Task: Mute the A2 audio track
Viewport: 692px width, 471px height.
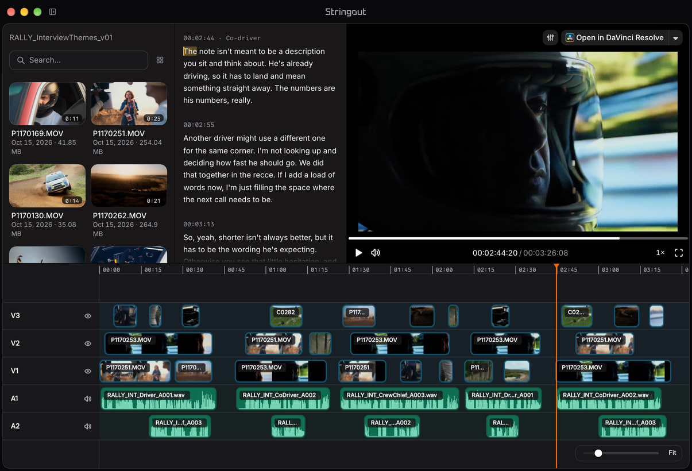Action: (88, 426)
